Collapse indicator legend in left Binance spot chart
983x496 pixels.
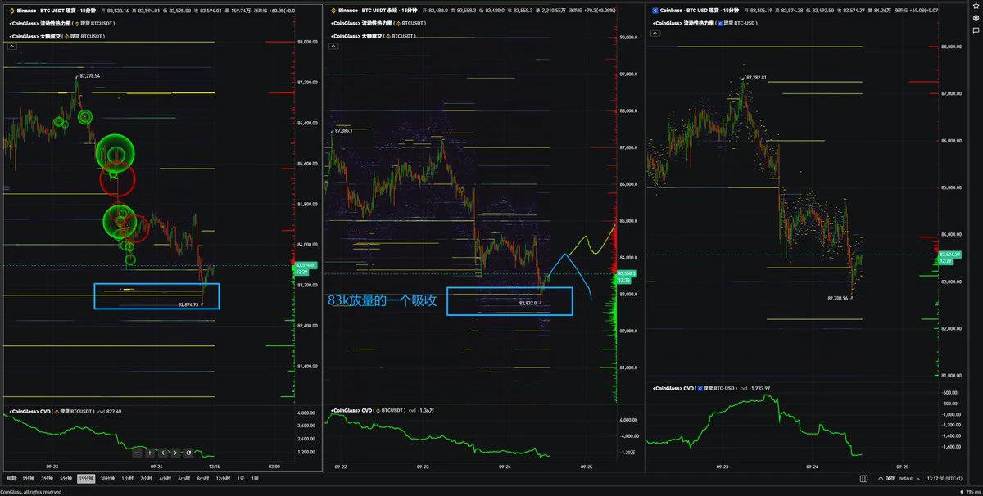(x=12, y=47)
